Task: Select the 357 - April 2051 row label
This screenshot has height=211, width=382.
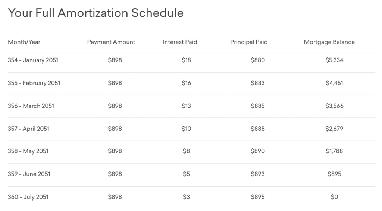Action: tap(28, 129)
